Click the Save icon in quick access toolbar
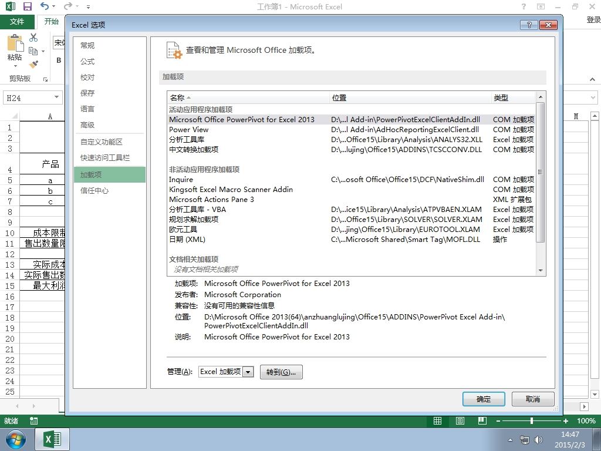Screen dimensions: 601x451 click(x=28, y=6)
